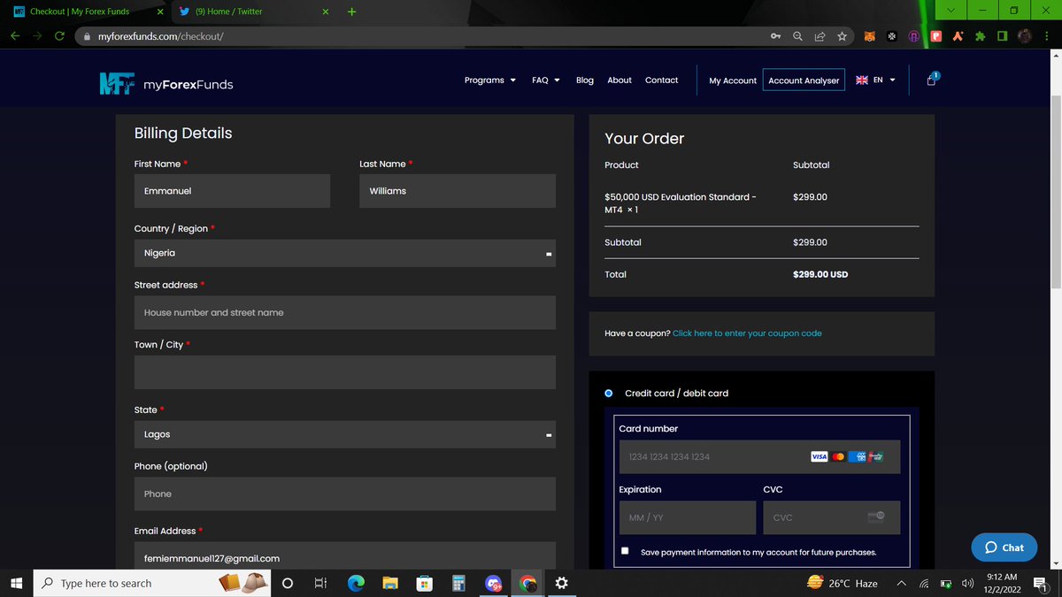
Task: Open the saved passwords key icon
Action: coord(775,36)
